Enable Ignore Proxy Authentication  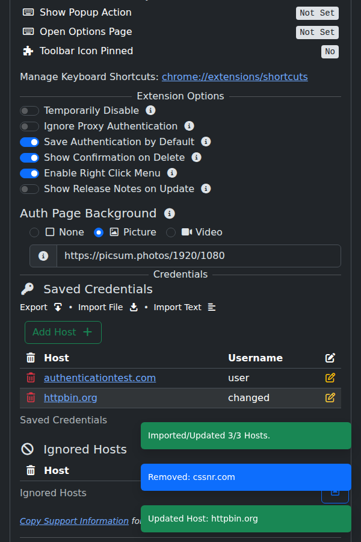click(29, 126)
